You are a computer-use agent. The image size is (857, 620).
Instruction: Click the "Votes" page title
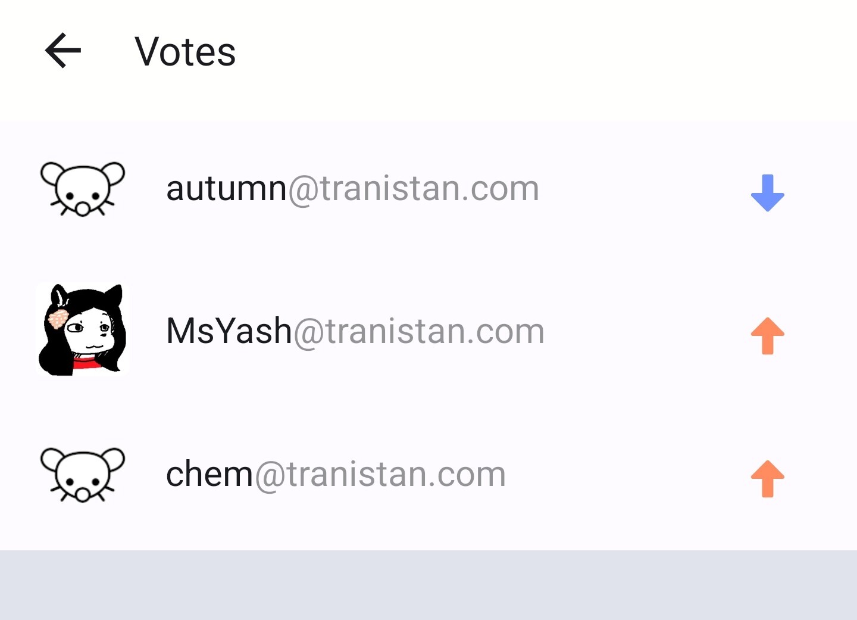(x=185, y=52)
